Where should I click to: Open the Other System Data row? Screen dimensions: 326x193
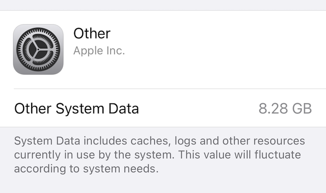163,109
